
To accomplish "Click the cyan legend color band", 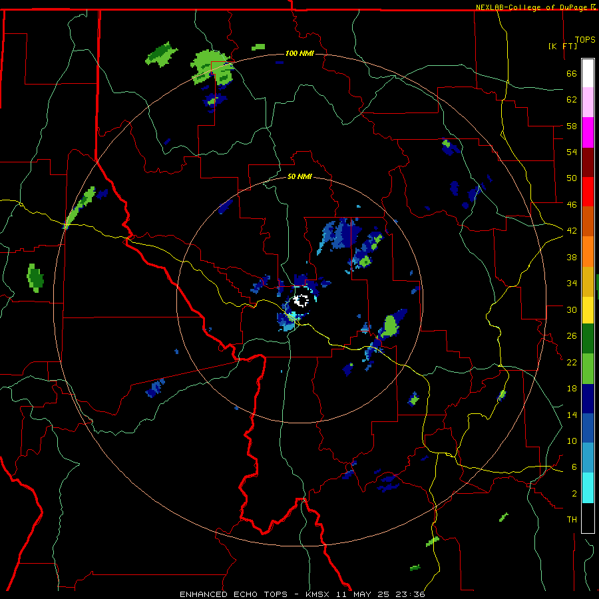I will [x=588, y=488].
